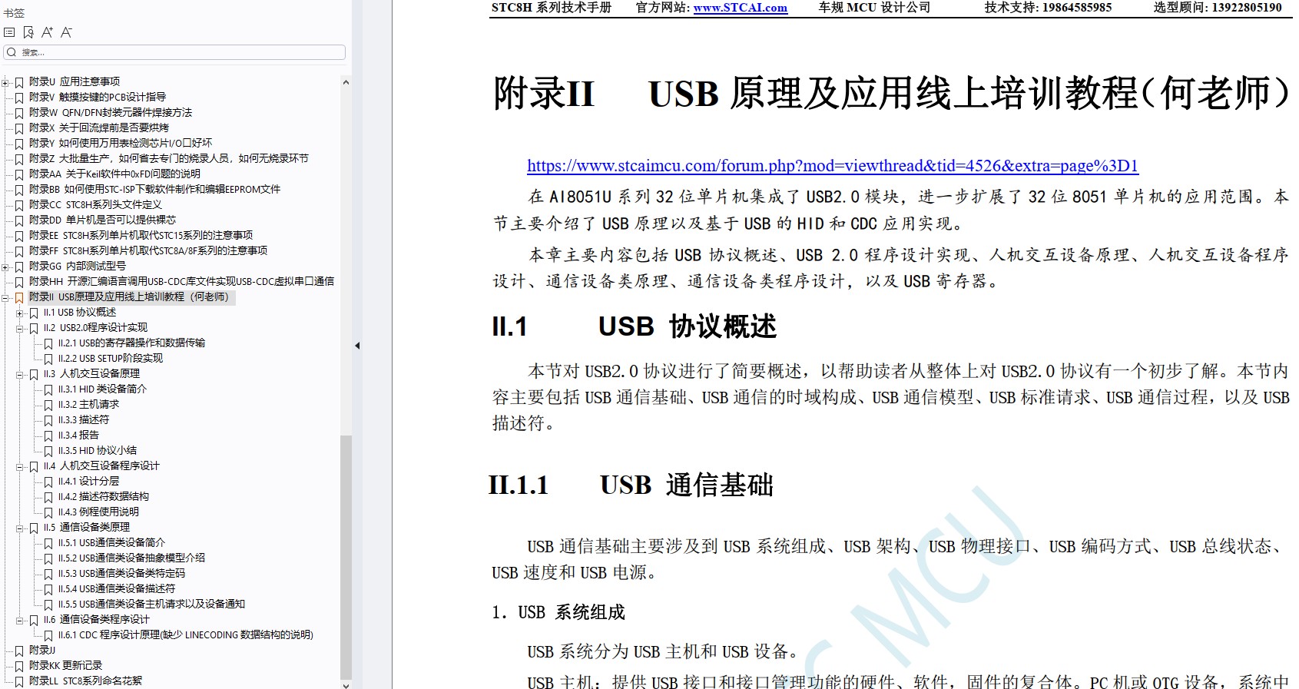Expand the II.1 USB 协议概述 node
The image size is (1299, 689).
pyautogui.click(x=20, y=313)
